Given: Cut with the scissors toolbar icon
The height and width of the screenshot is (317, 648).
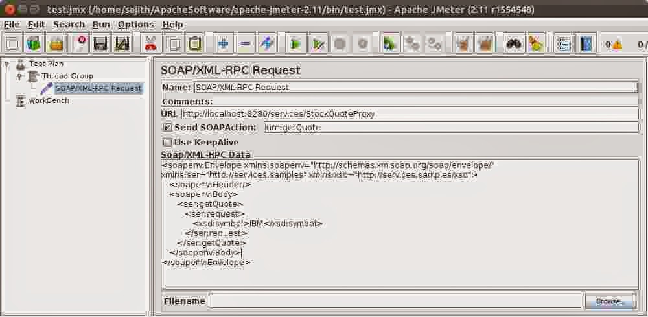Looking at the screenshot, I should tap(150, 43).
